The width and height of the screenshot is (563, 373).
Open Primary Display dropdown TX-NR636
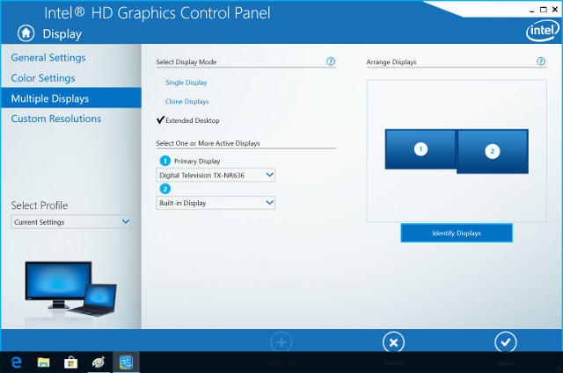coord(216,175)
